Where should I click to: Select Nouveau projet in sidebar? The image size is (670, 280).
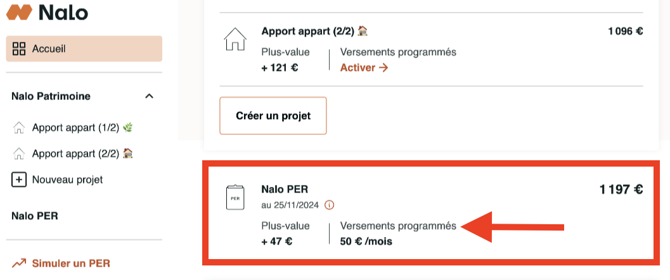[x=67, y=179]
